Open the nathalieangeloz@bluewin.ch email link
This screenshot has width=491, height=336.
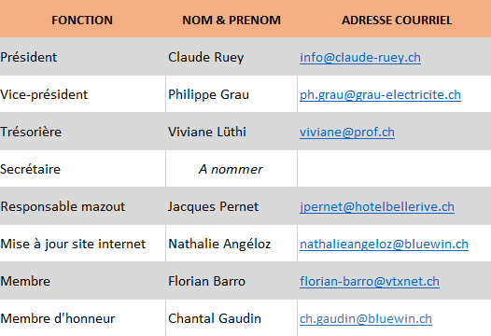point(384,245)
